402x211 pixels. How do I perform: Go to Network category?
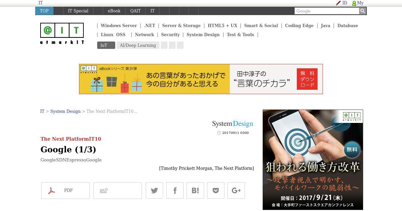pyautogui.click(x=144, y=34)
